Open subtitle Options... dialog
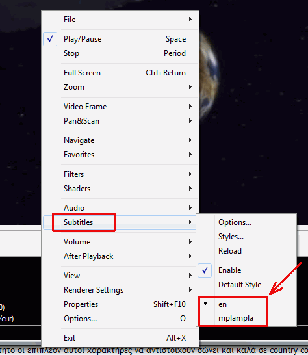308x355 pixels. pyautogui.click(x=247, y=222)
